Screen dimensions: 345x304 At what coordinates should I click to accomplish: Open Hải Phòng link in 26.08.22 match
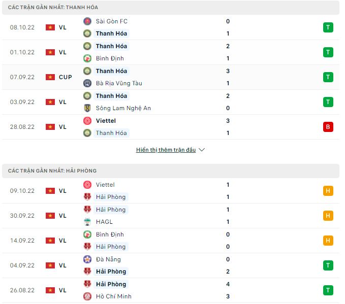(110, 284)
